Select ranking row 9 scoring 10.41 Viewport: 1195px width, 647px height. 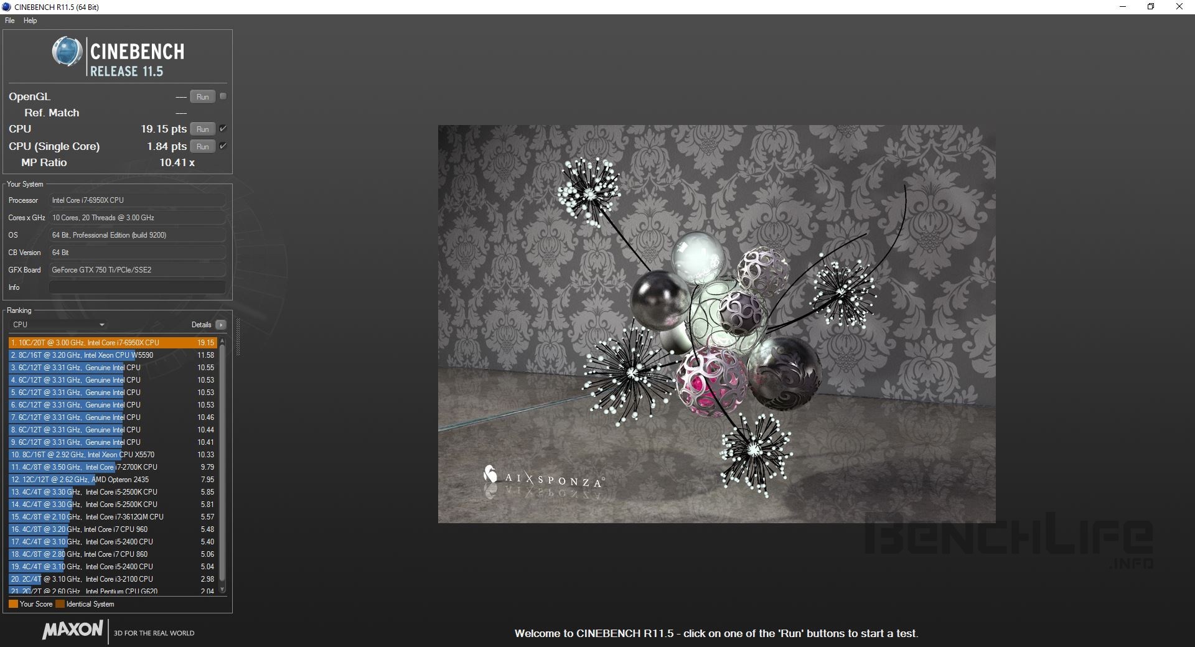(x=113, y=442)
